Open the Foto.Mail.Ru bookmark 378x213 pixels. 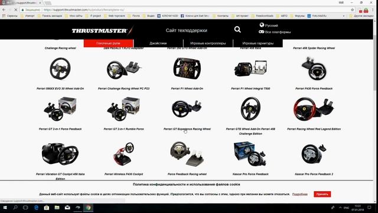317,16
